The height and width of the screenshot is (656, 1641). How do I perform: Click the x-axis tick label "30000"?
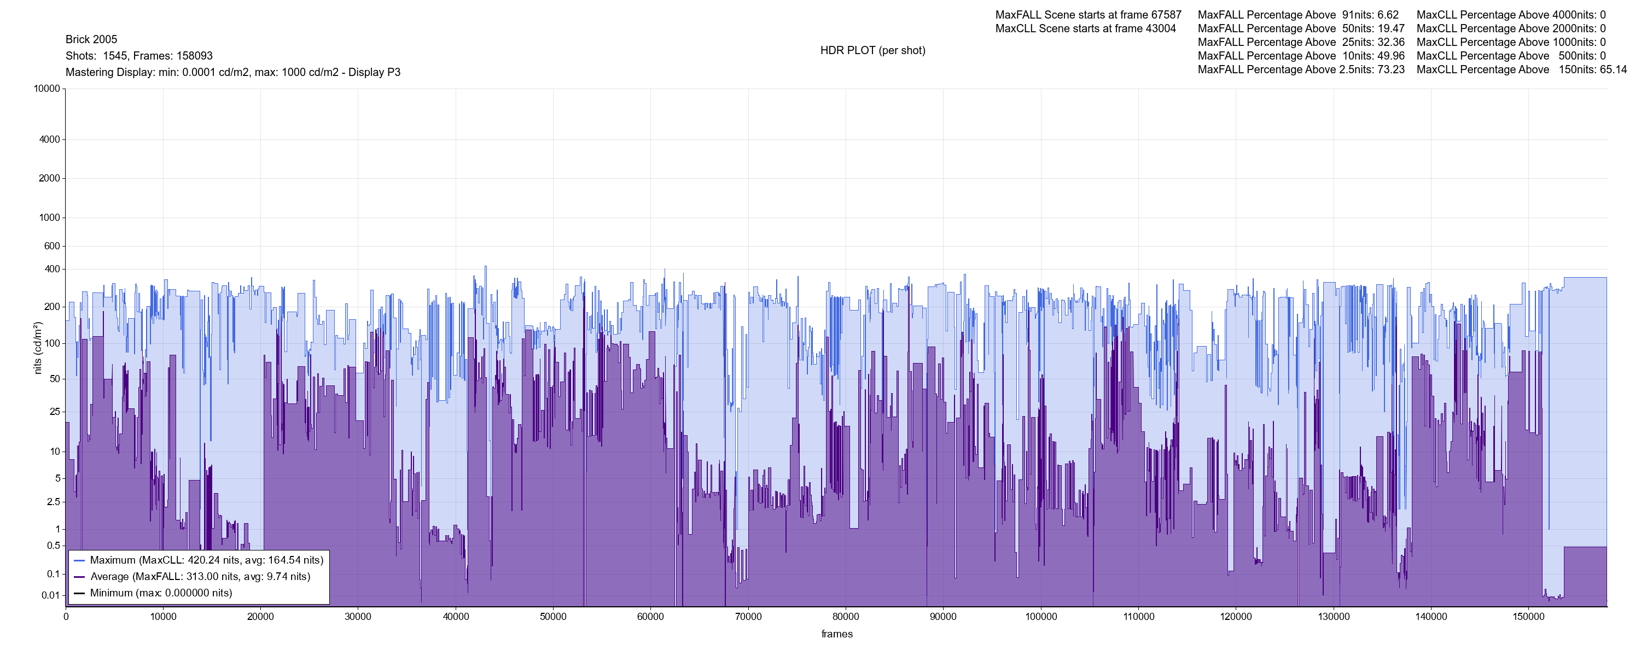point(358,617)
